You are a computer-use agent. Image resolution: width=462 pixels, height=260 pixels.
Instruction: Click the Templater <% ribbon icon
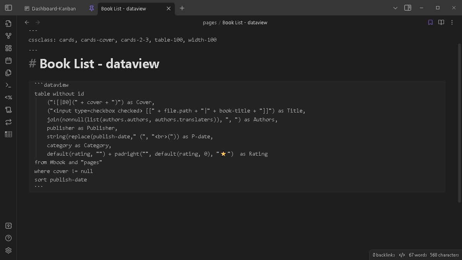click(x=8, y=97)
